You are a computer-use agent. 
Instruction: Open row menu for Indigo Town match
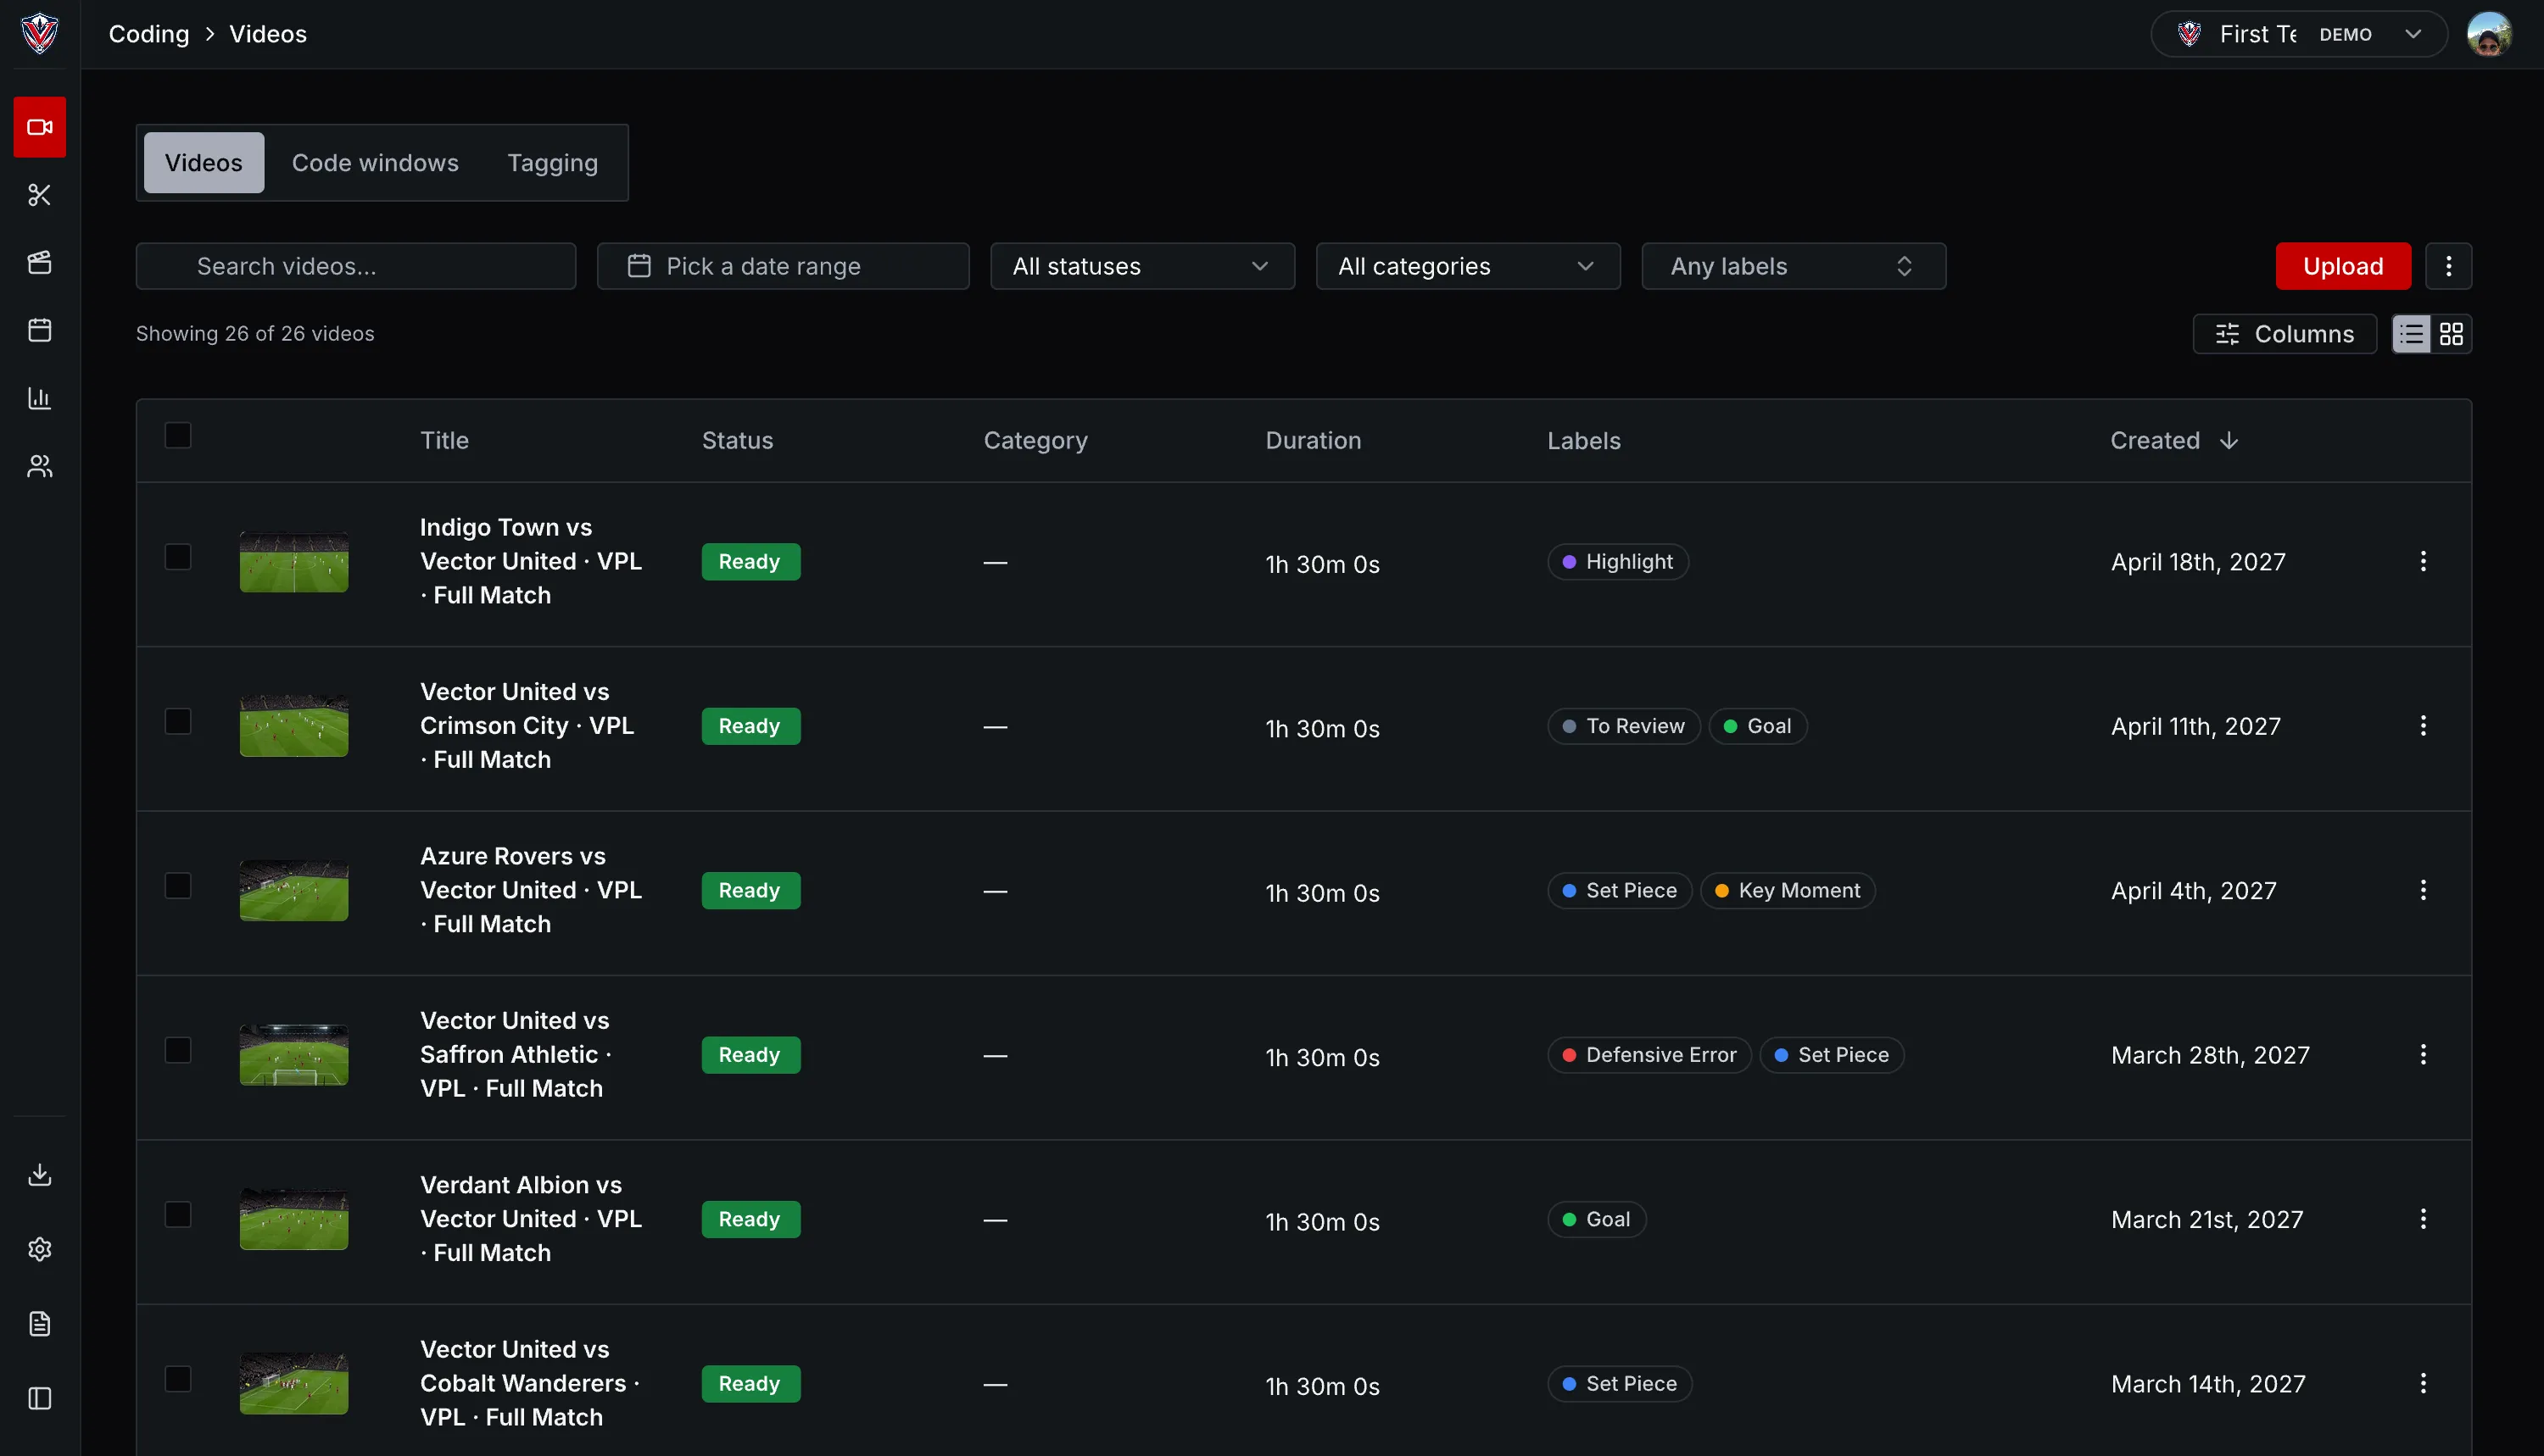2423,561
